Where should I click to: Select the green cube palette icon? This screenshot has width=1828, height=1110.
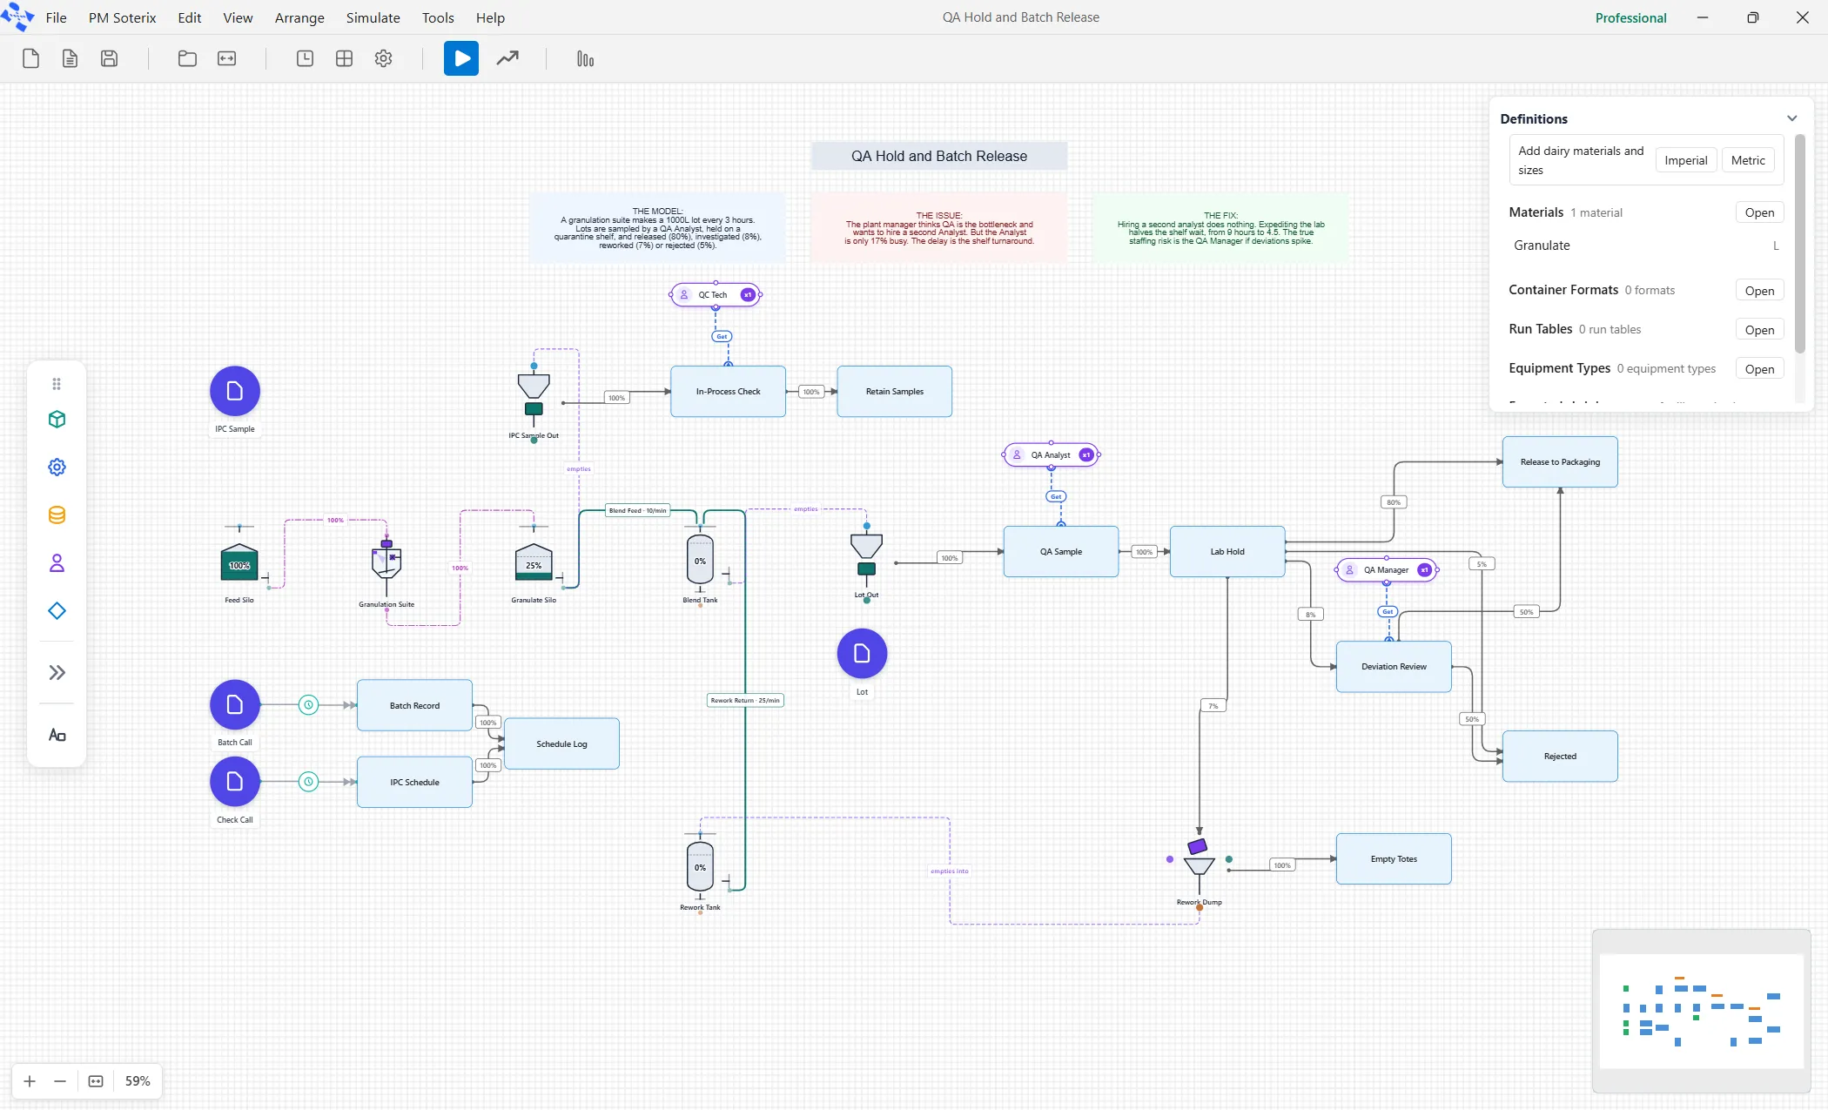click(57, 420)
